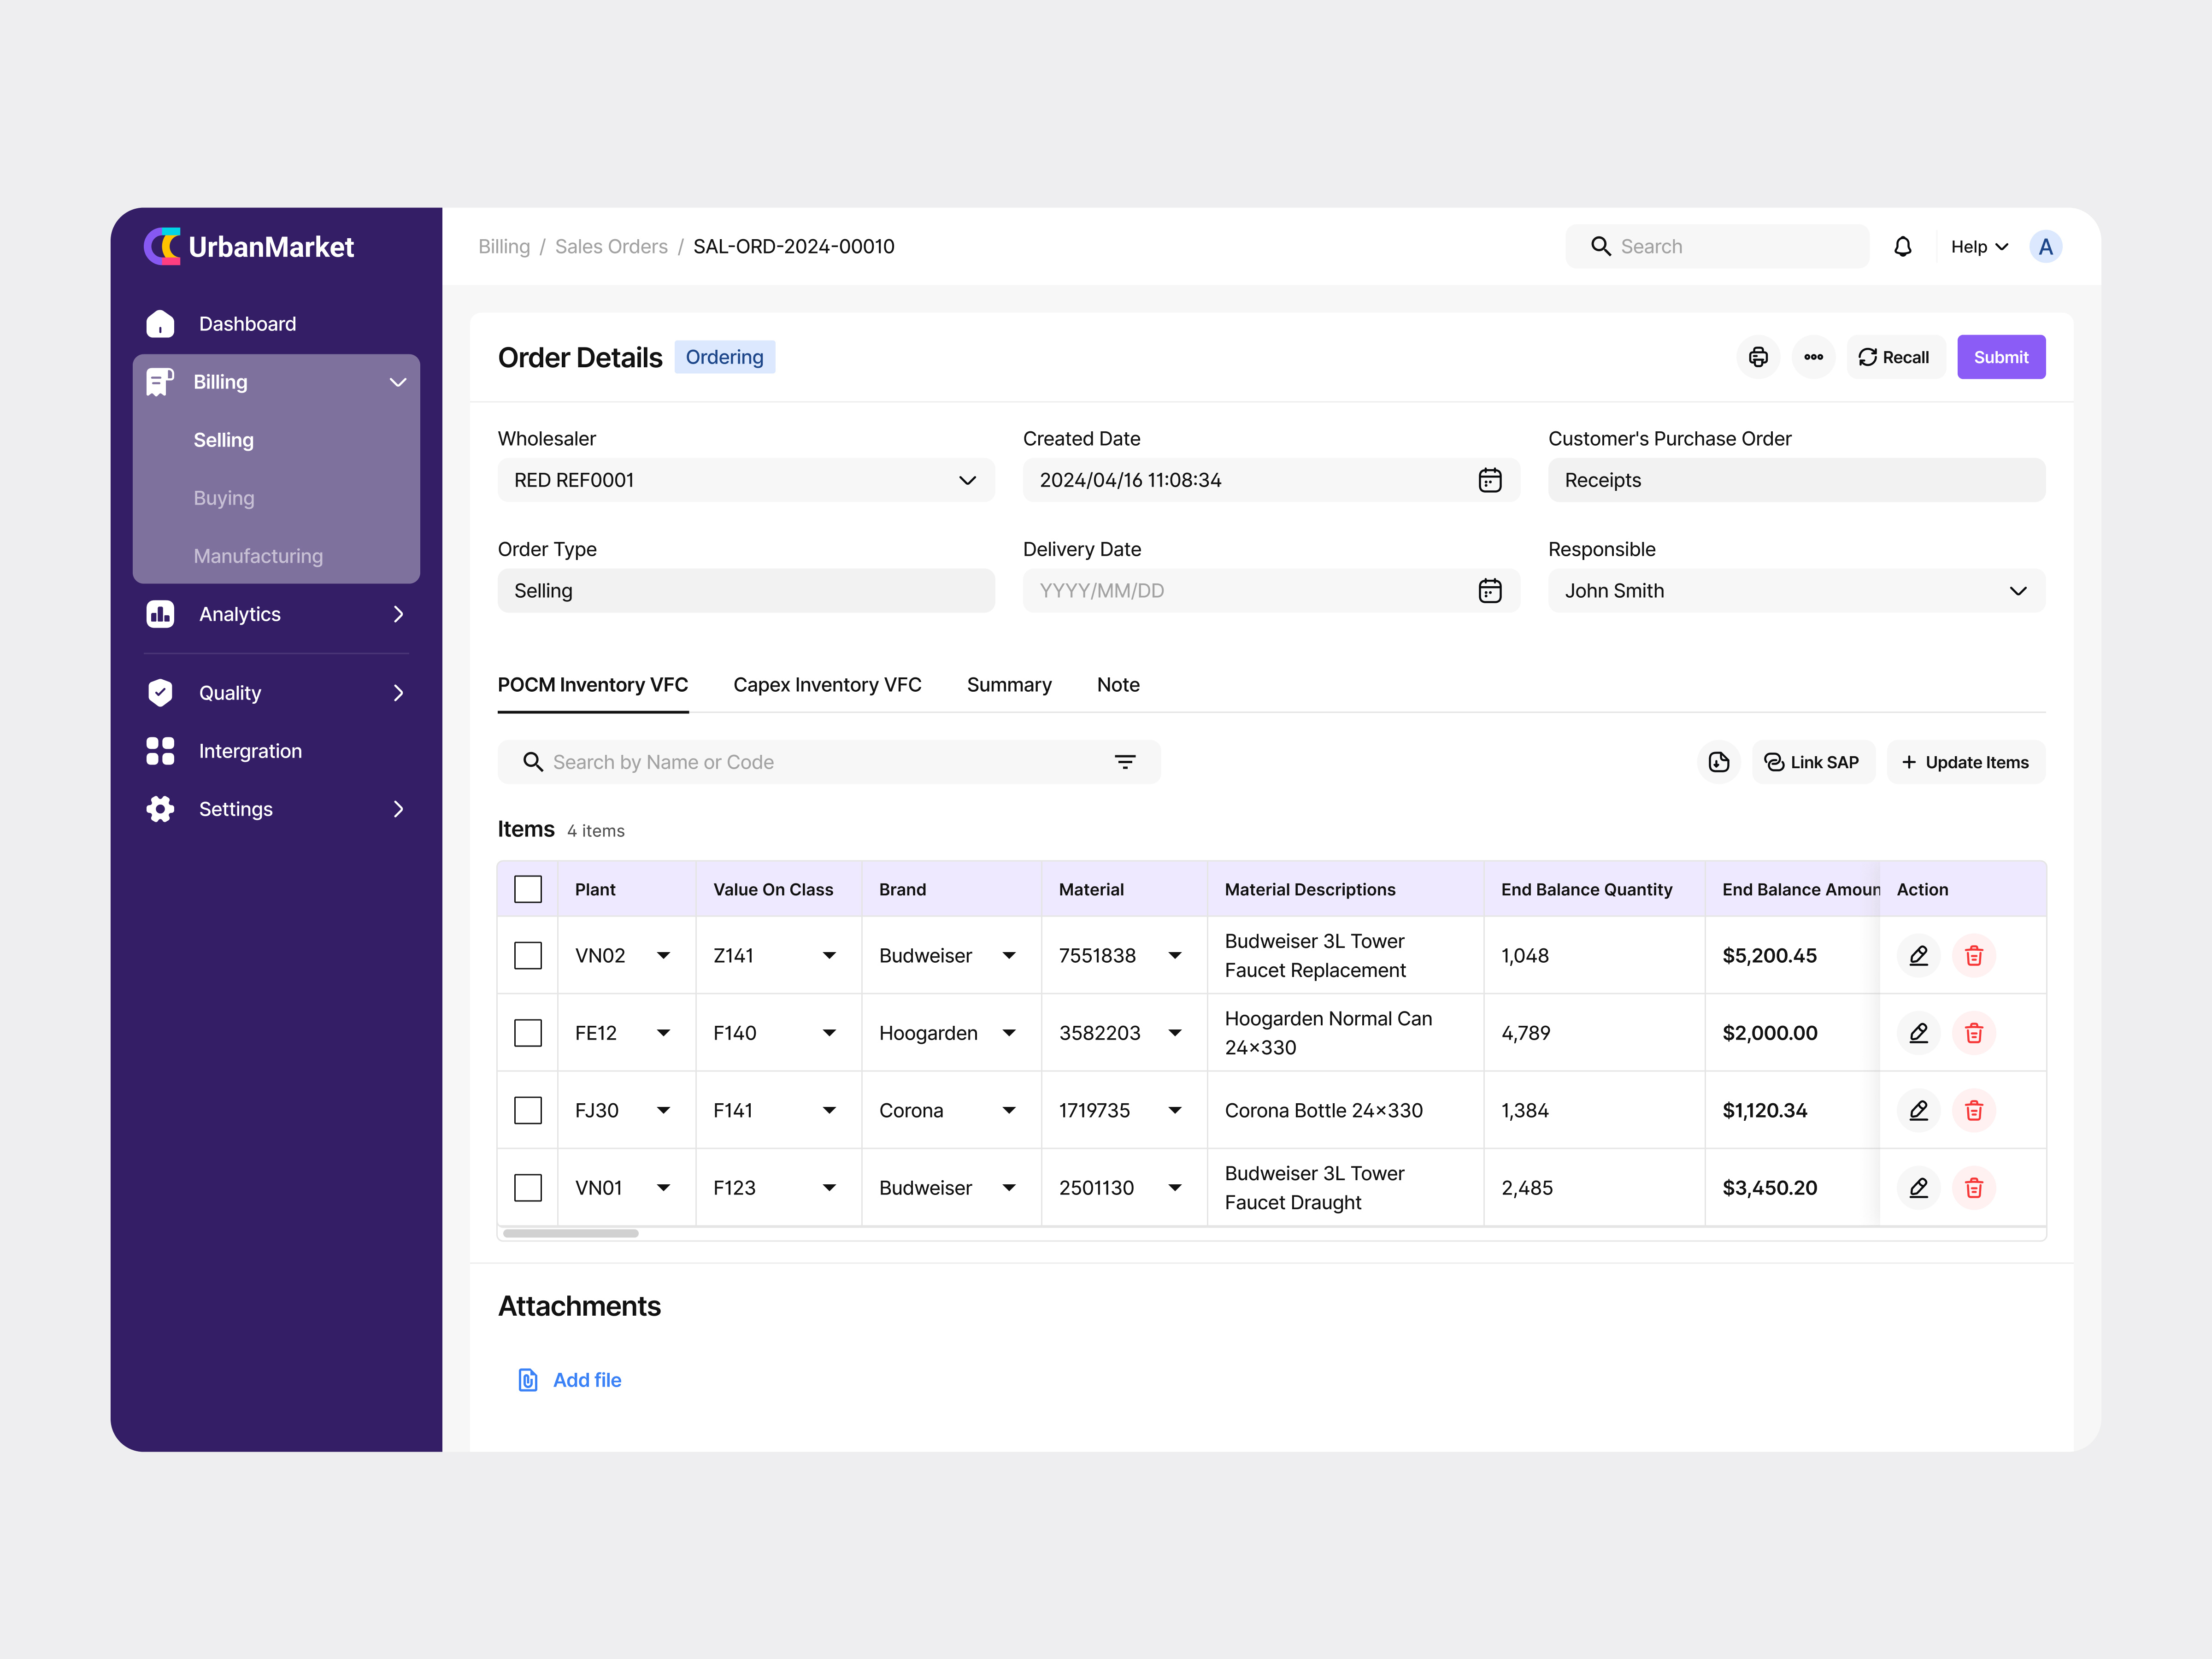Open the Summary tab
The image size is (2212, 1659).
coord(1009,685)
